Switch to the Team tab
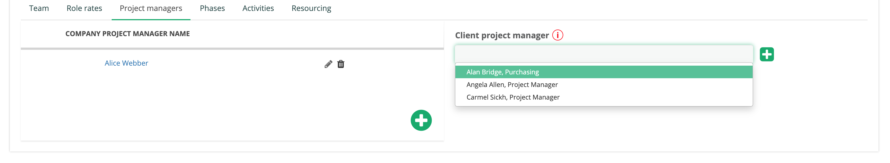The height and width of the screenshot is (163, 890). 39,8
